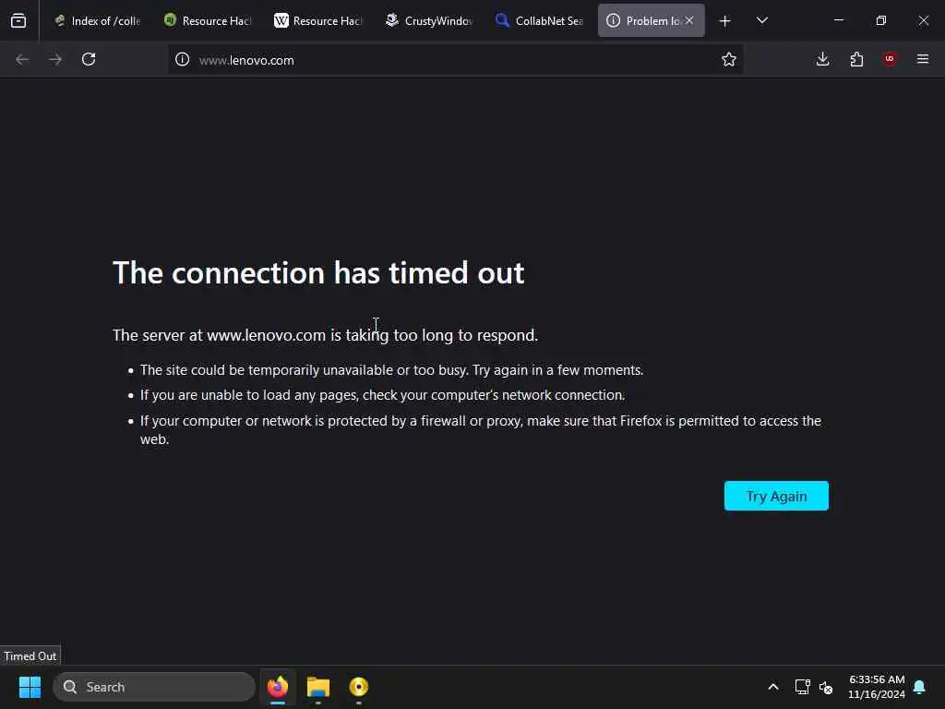This screenshot has width=945, height=709.
Task: Open the Extensions puzzle icon
Action: (x=856, y=59)
